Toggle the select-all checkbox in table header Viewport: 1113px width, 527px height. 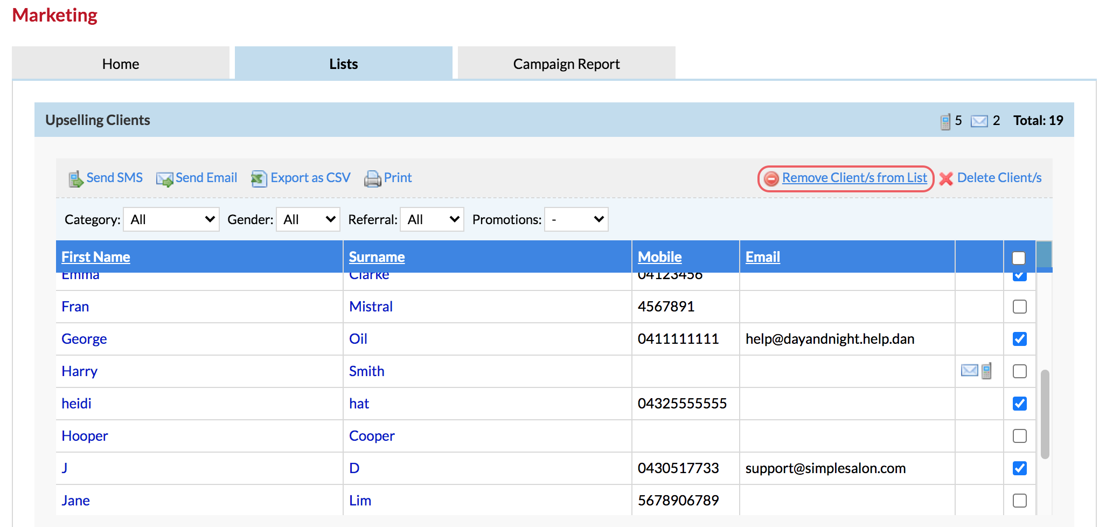[1019, 258]
